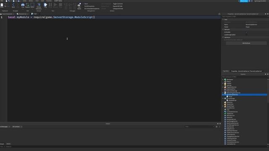Click the Script document icon under ServerScriptService
The height and width of the screenshot is (151, 269).
pos(227,96)
